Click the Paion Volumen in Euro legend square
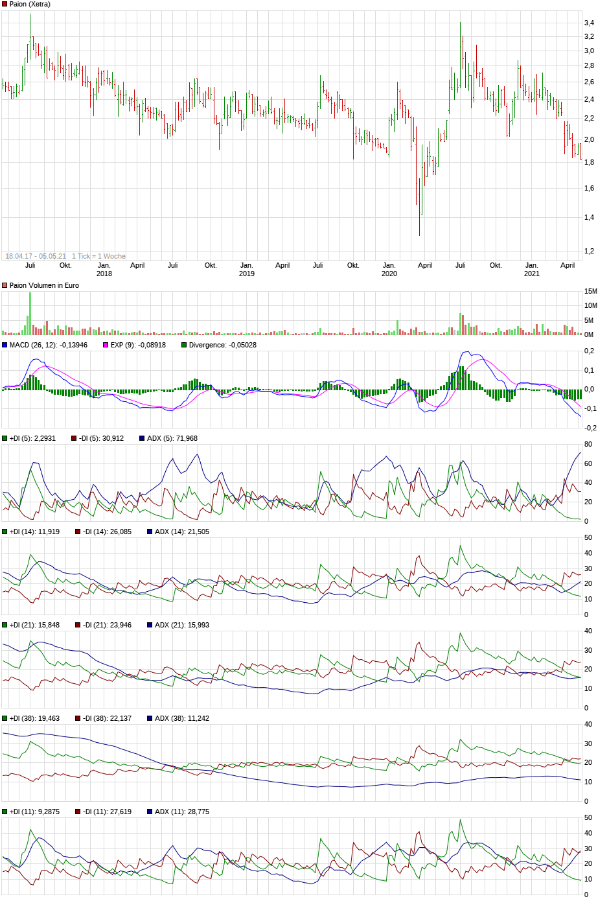 pyautogui.click(x=5, y=286)
